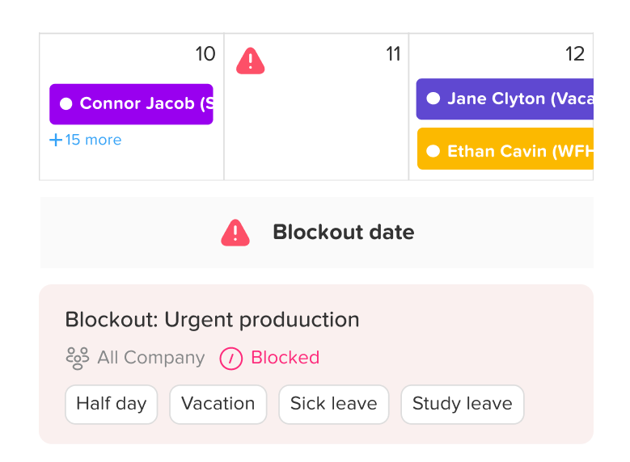The width and height of the screenshot is (630, 462).
Task: Select calendar day 12 number
Action: click(x=574, y=54)
